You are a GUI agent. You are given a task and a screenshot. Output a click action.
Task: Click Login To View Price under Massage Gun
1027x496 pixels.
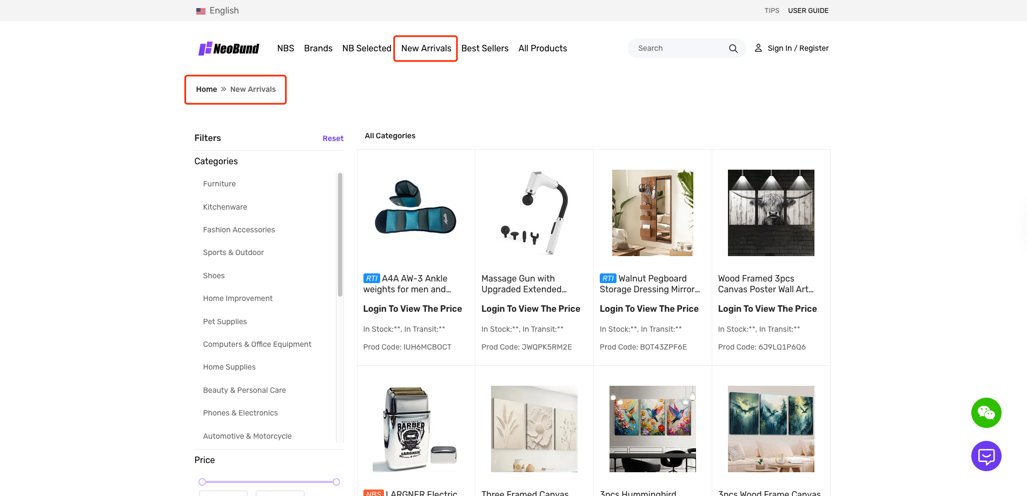531,309
